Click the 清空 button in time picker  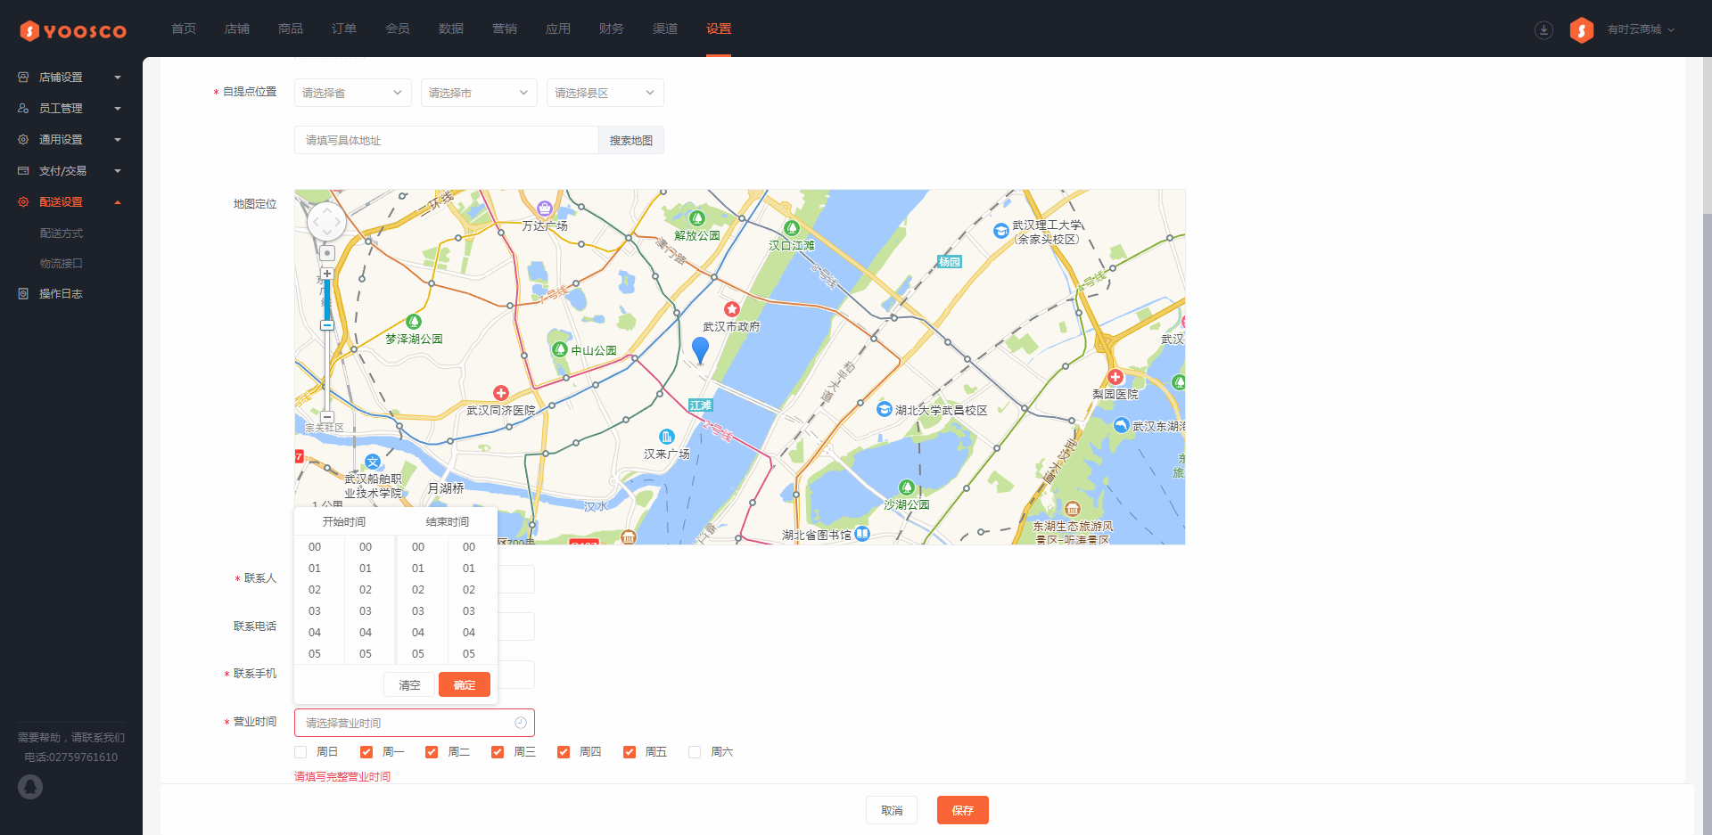click(x=409, y=684)
